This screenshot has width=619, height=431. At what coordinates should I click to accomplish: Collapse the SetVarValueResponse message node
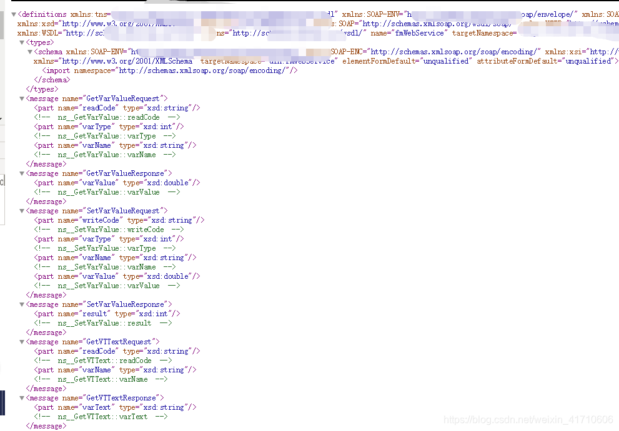(x=22, y=304)
